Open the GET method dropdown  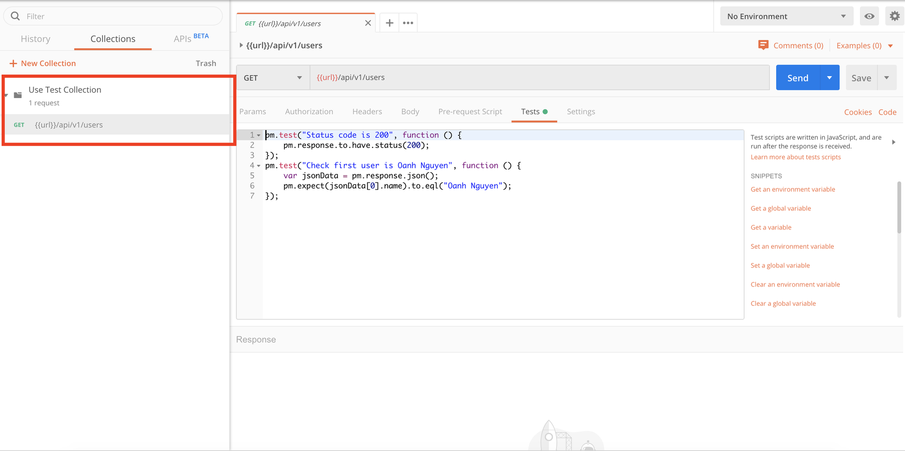click(273, 78)
